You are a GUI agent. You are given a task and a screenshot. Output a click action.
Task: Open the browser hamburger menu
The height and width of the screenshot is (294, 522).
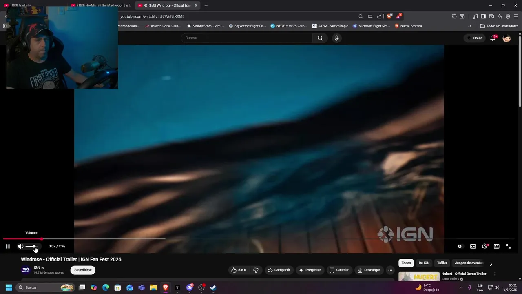516,16
